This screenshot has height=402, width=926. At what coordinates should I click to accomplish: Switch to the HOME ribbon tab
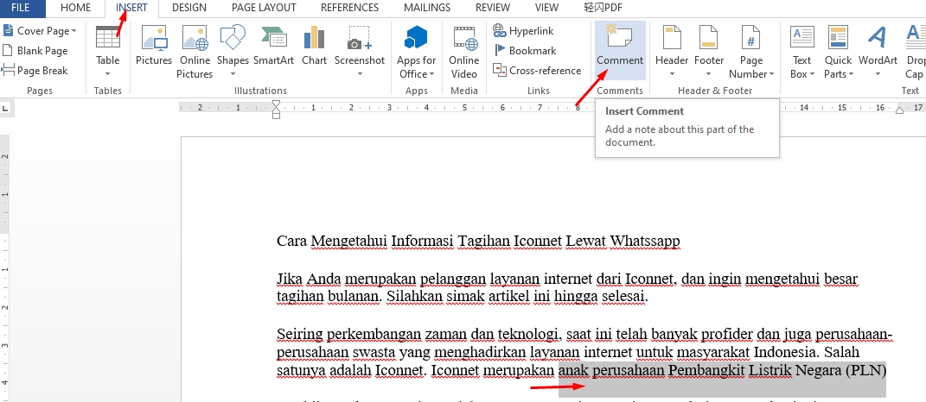click(75, 9)
